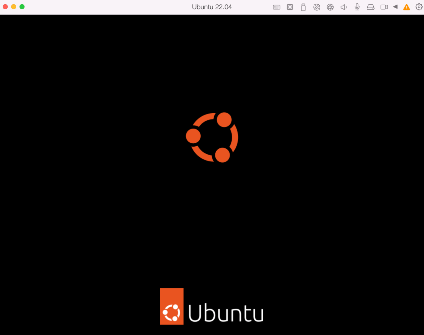Mute VM audio via the speaker icon
Viewport: 424px width, 335px height.
point(344,7)
